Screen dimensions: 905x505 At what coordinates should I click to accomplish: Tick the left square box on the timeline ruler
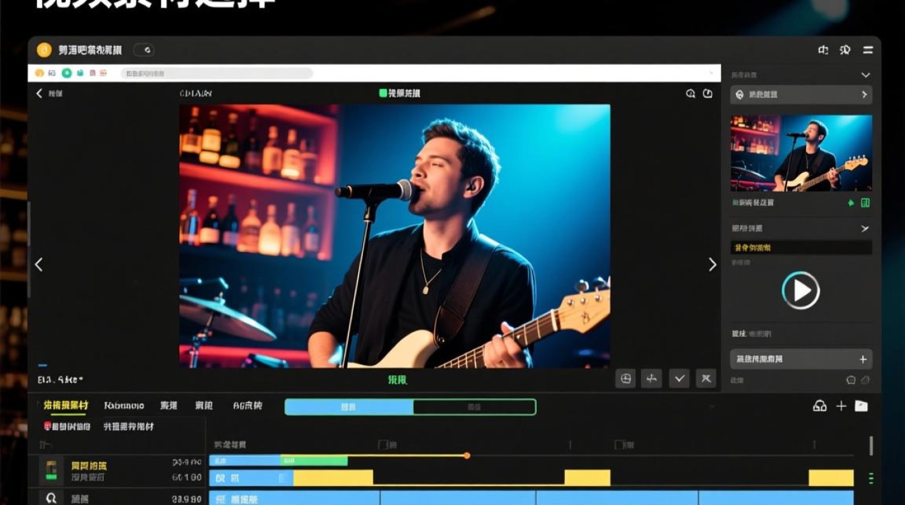[382, 444]
